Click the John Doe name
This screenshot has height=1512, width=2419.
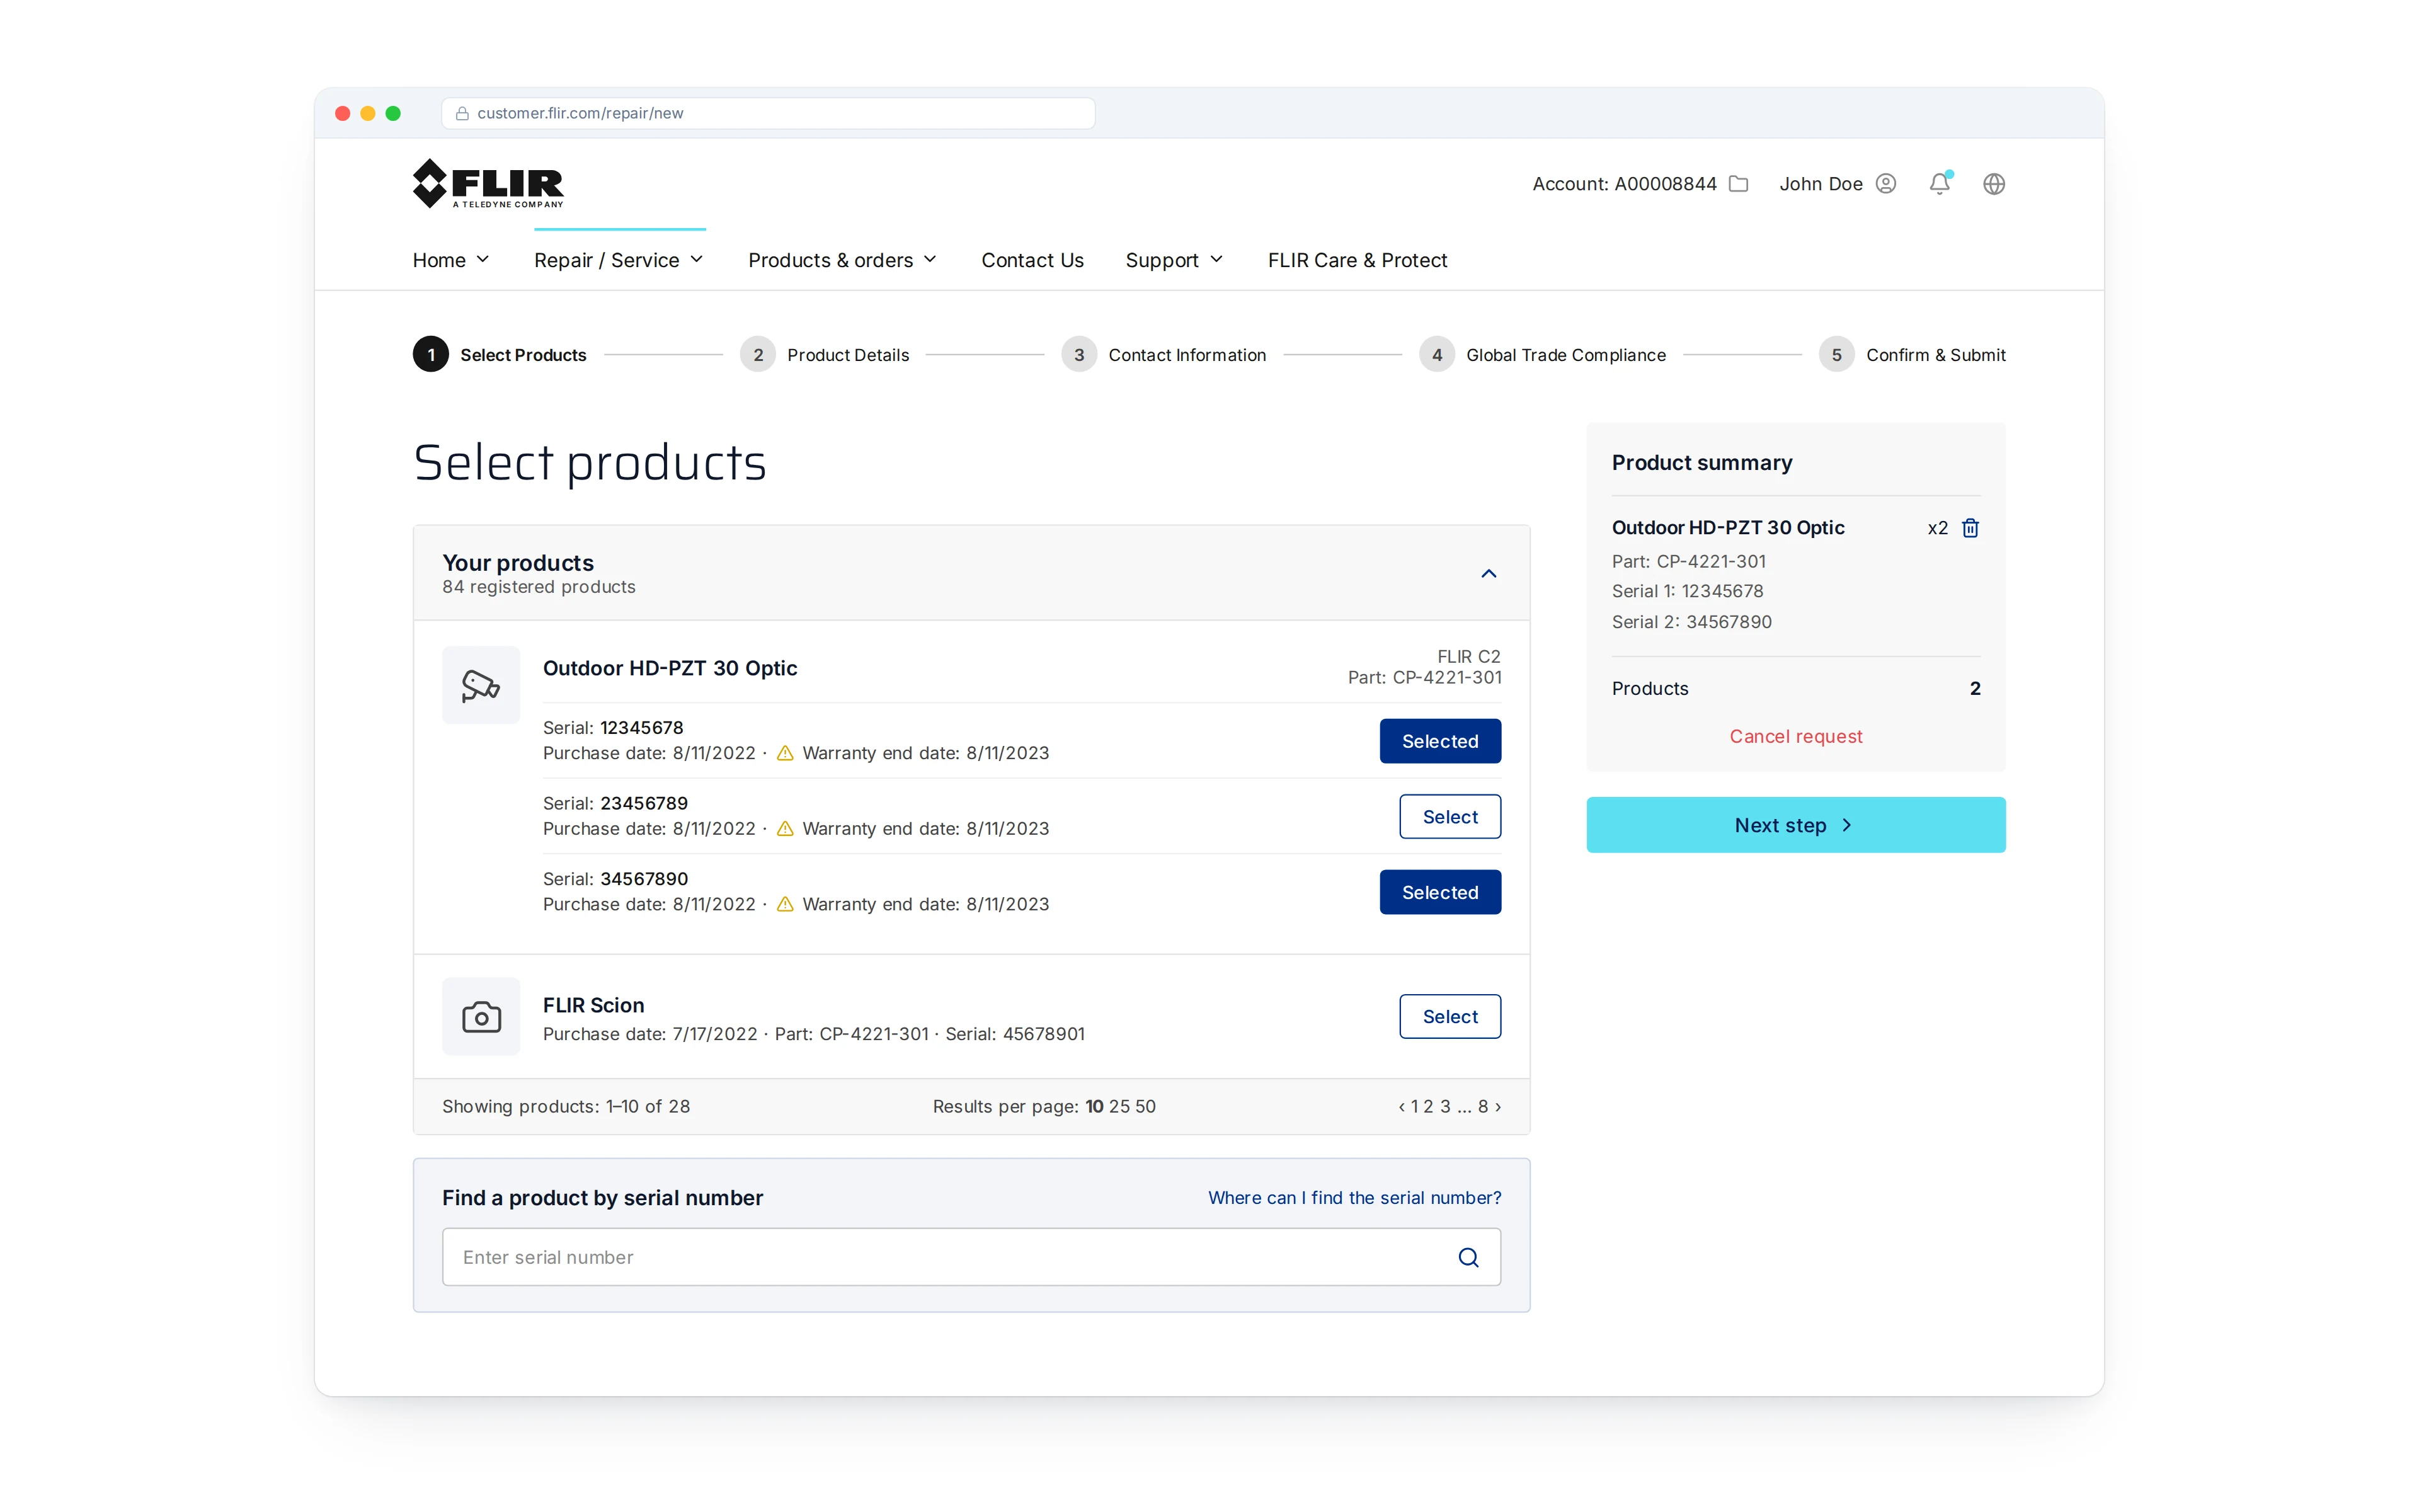click(x=1821, y=184)
